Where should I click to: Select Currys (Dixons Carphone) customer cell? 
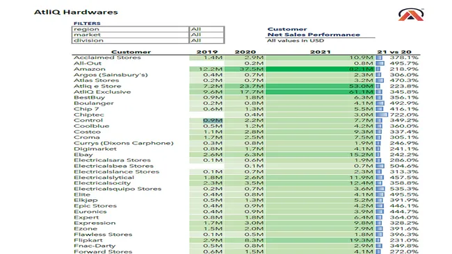[124, 143]
